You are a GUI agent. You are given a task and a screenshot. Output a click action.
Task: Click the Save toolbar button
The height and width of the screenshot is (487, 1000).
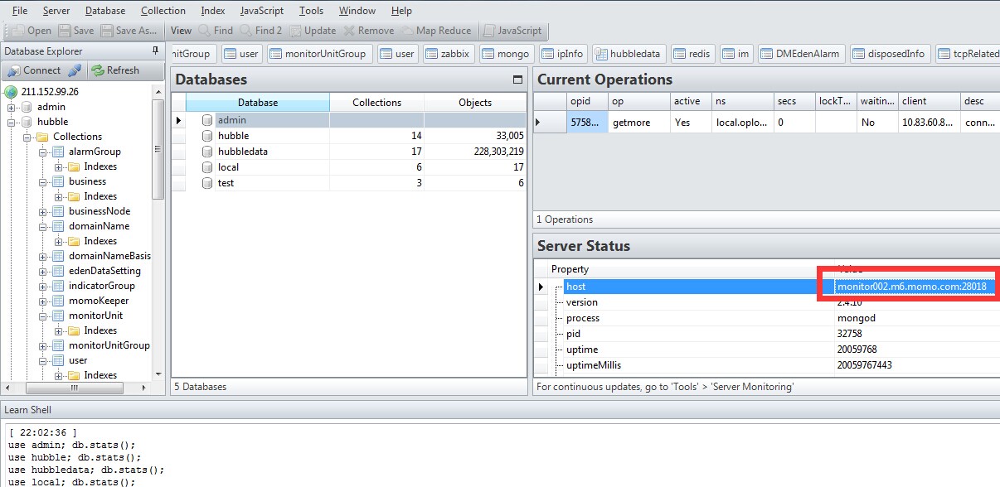point(75,31)
